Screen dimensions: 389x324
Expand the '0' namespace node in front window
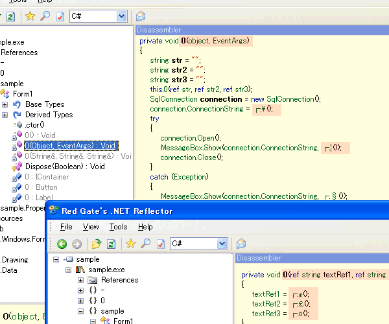[80, 301]
